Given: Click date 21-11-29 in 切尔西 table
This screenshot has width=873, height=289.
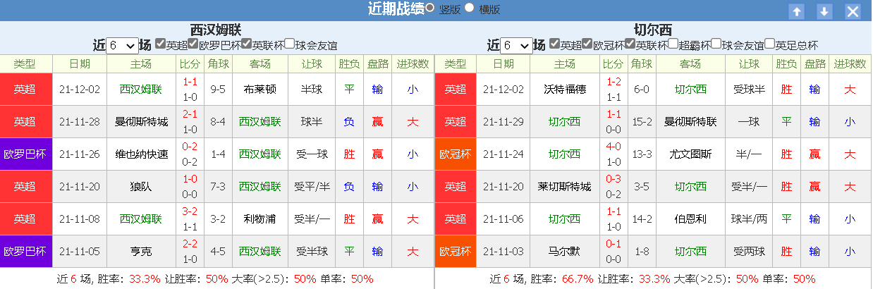Looking at the screenshot, I should (x=503, y=122).
